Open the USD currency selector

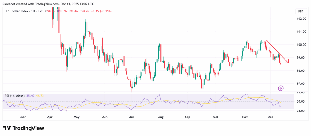pyautogui.click(x=299, y=12)
